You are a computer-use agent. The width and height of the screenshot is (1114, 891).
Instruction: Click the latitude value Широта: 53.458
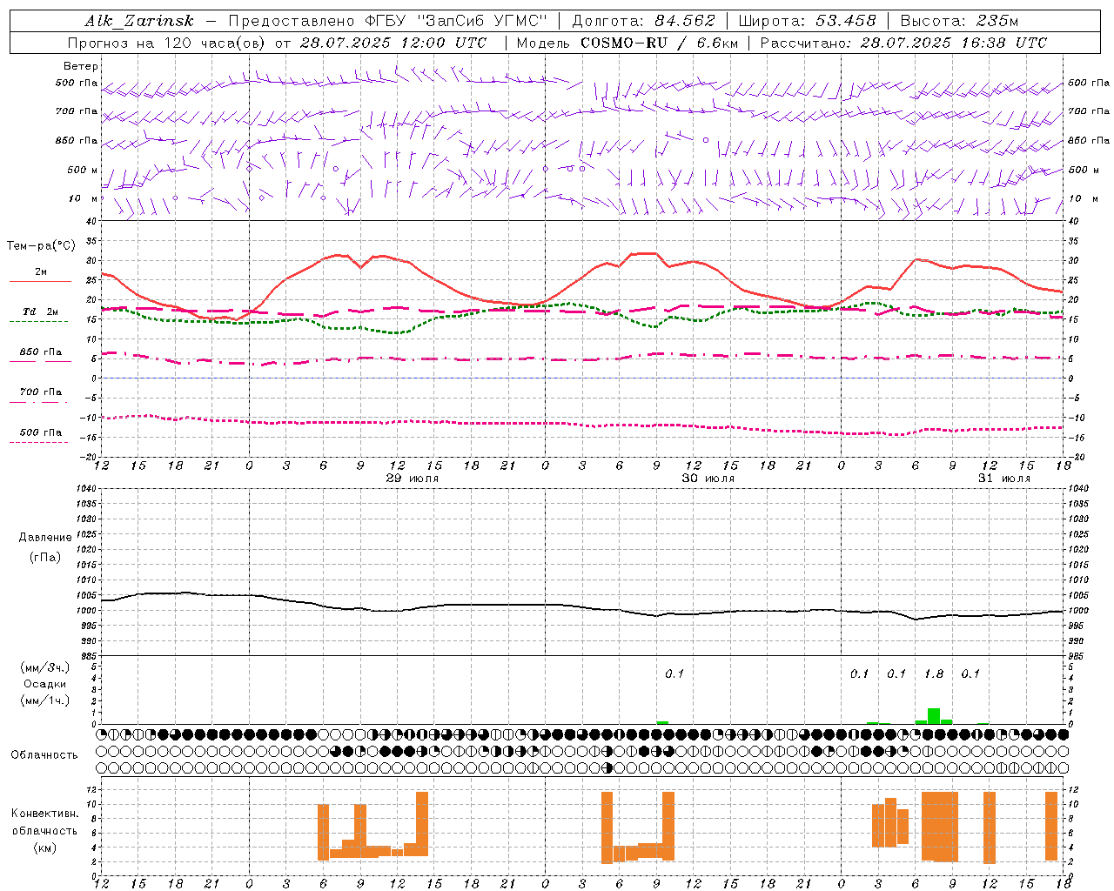click(807, 22)
